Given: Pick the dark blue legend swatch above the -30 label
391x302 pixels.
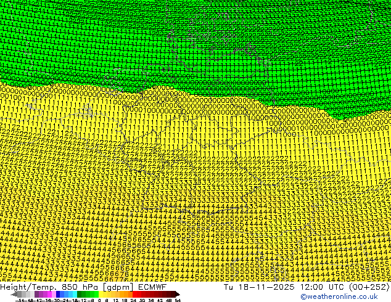Looking at the screenshot, I should (58, 294).
